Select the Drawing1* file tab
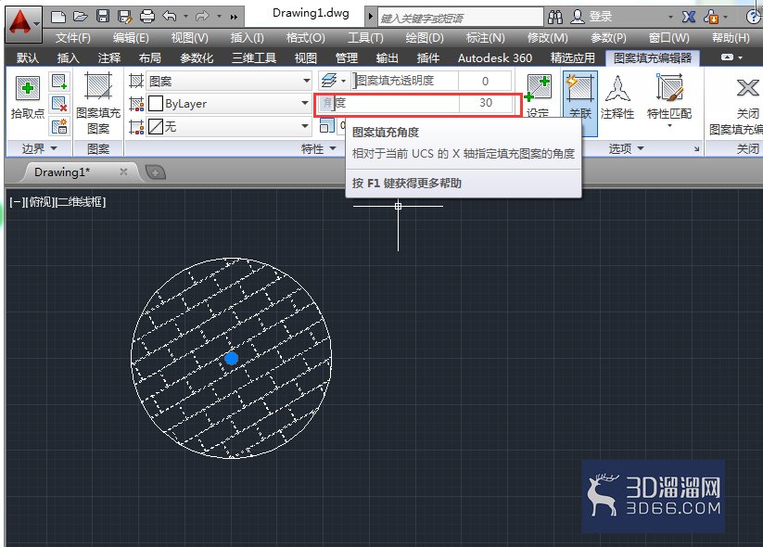Viewport: 763px width, 547px height. click(x=62, y=172)
